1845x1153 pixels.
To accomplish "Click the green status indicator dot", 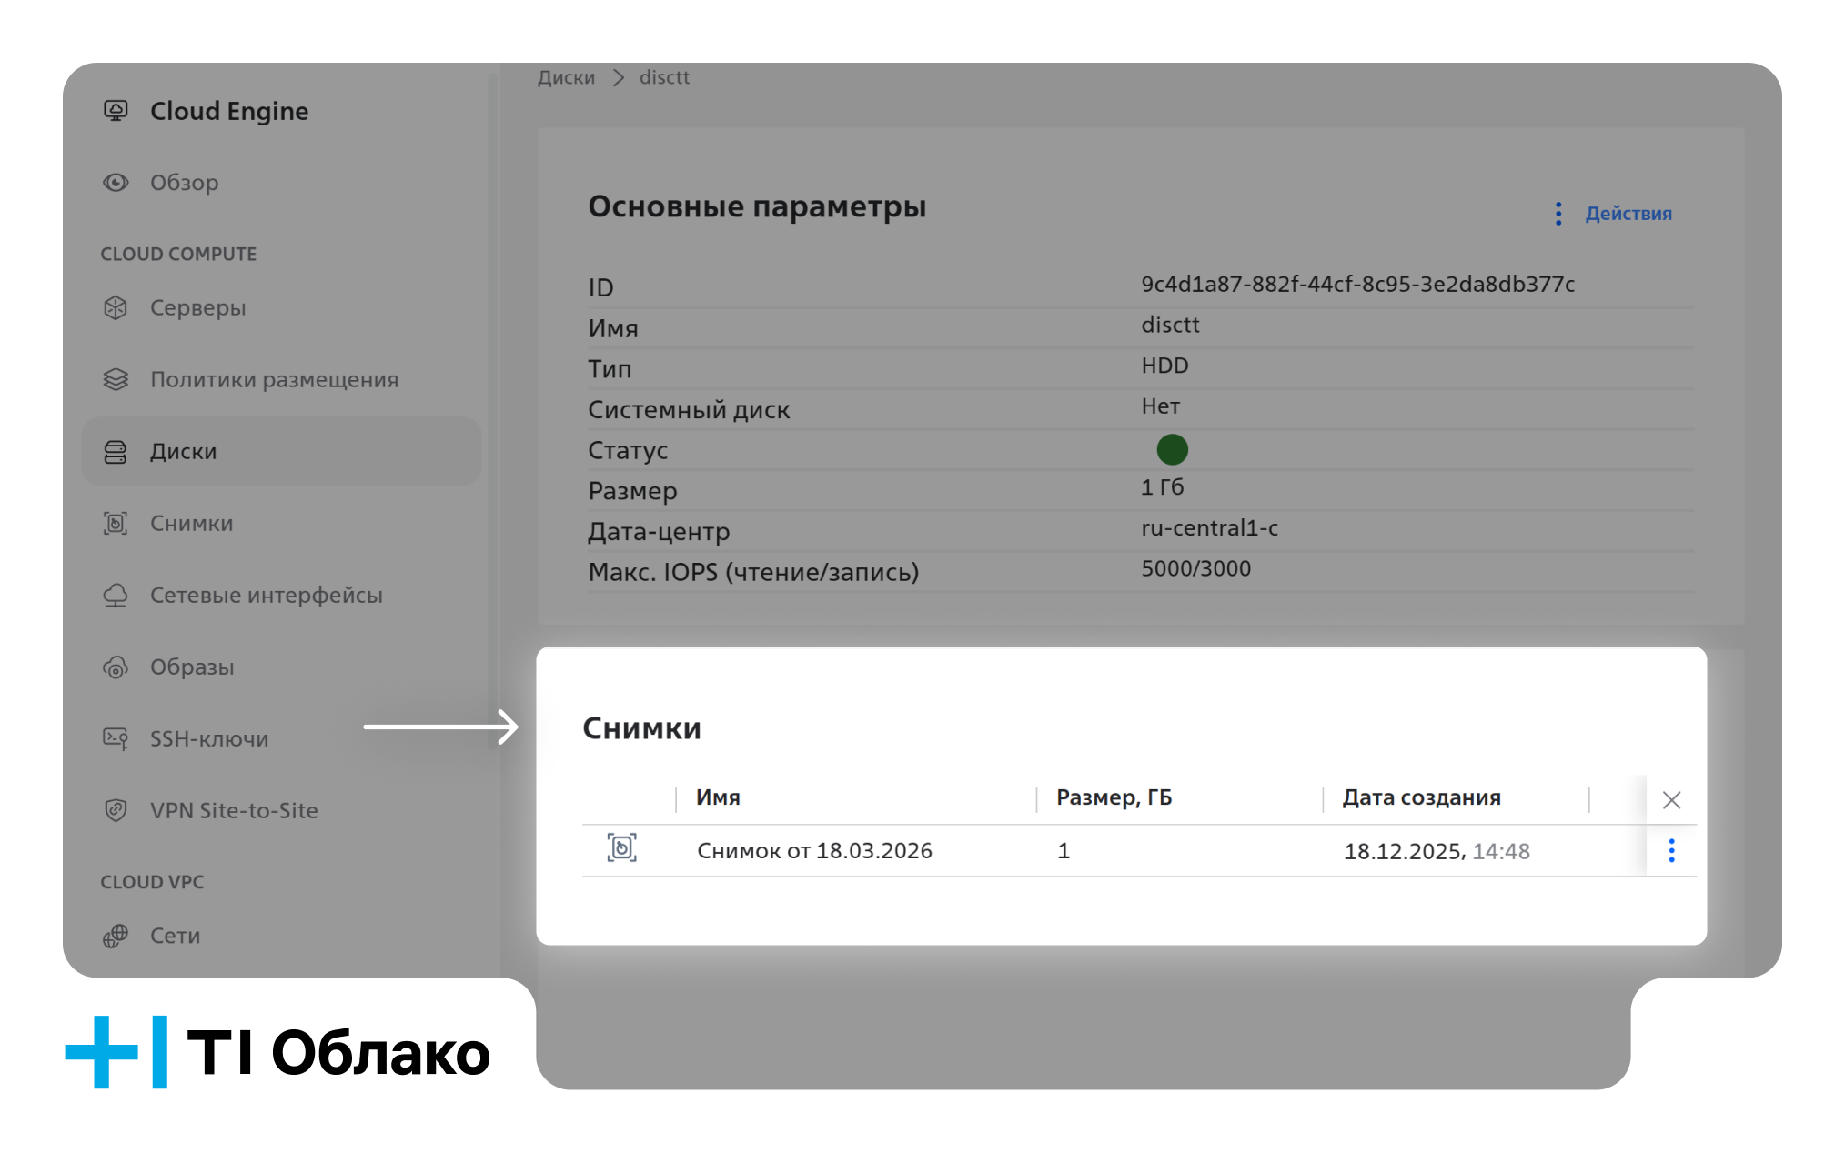I will [x=1172, y=450].
